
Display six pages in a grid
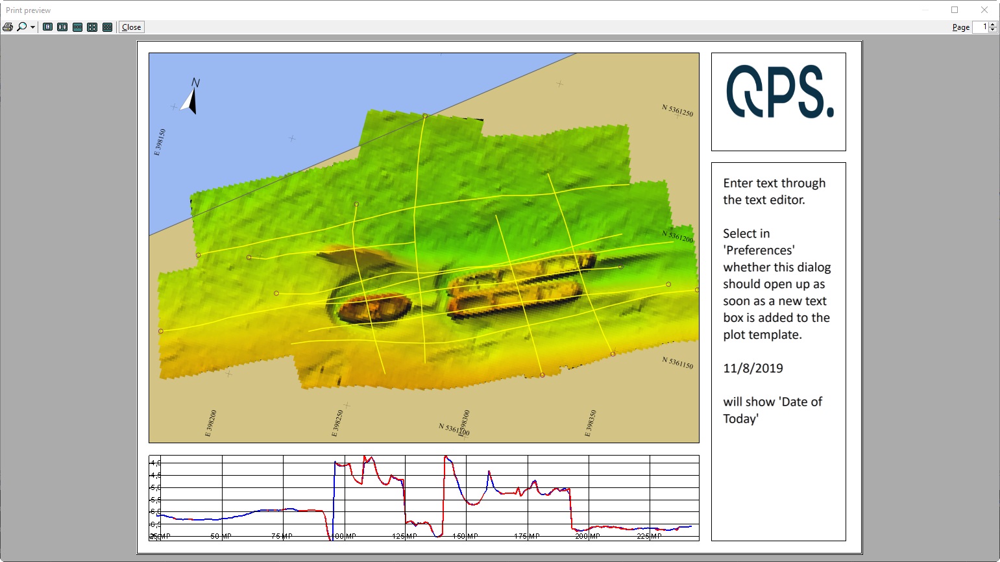click(x=106, y=27)
